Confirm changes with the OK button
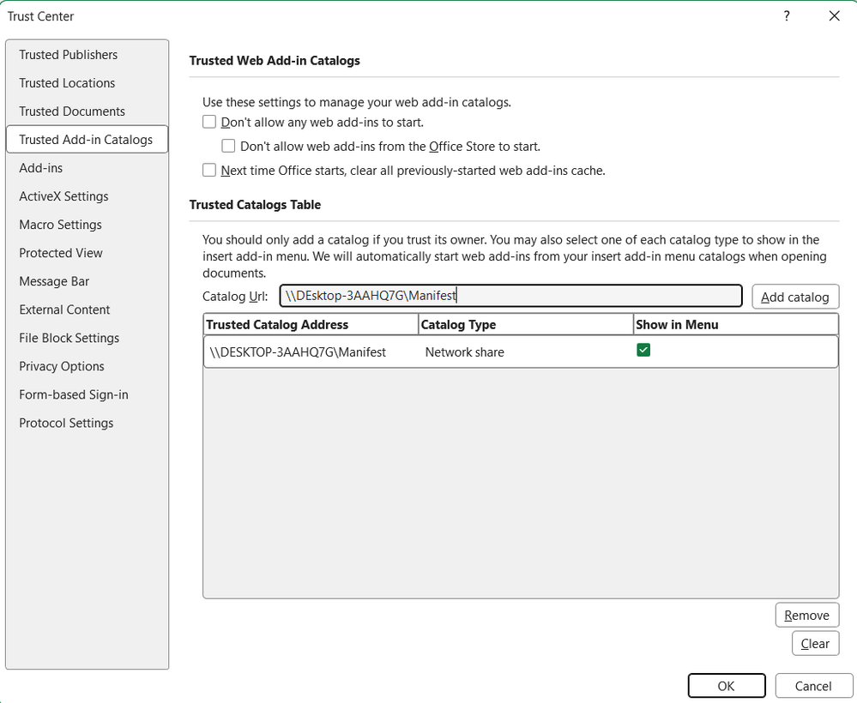The height and width of the screenshot is (703, 857). 726,685
